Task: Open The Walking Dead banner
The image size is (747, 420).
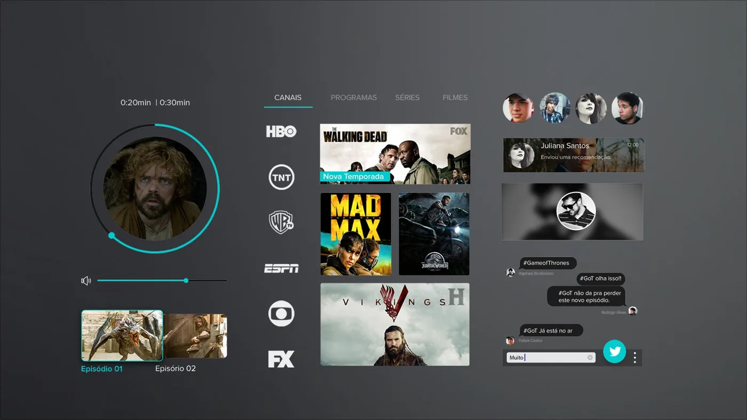Action: 395,154
